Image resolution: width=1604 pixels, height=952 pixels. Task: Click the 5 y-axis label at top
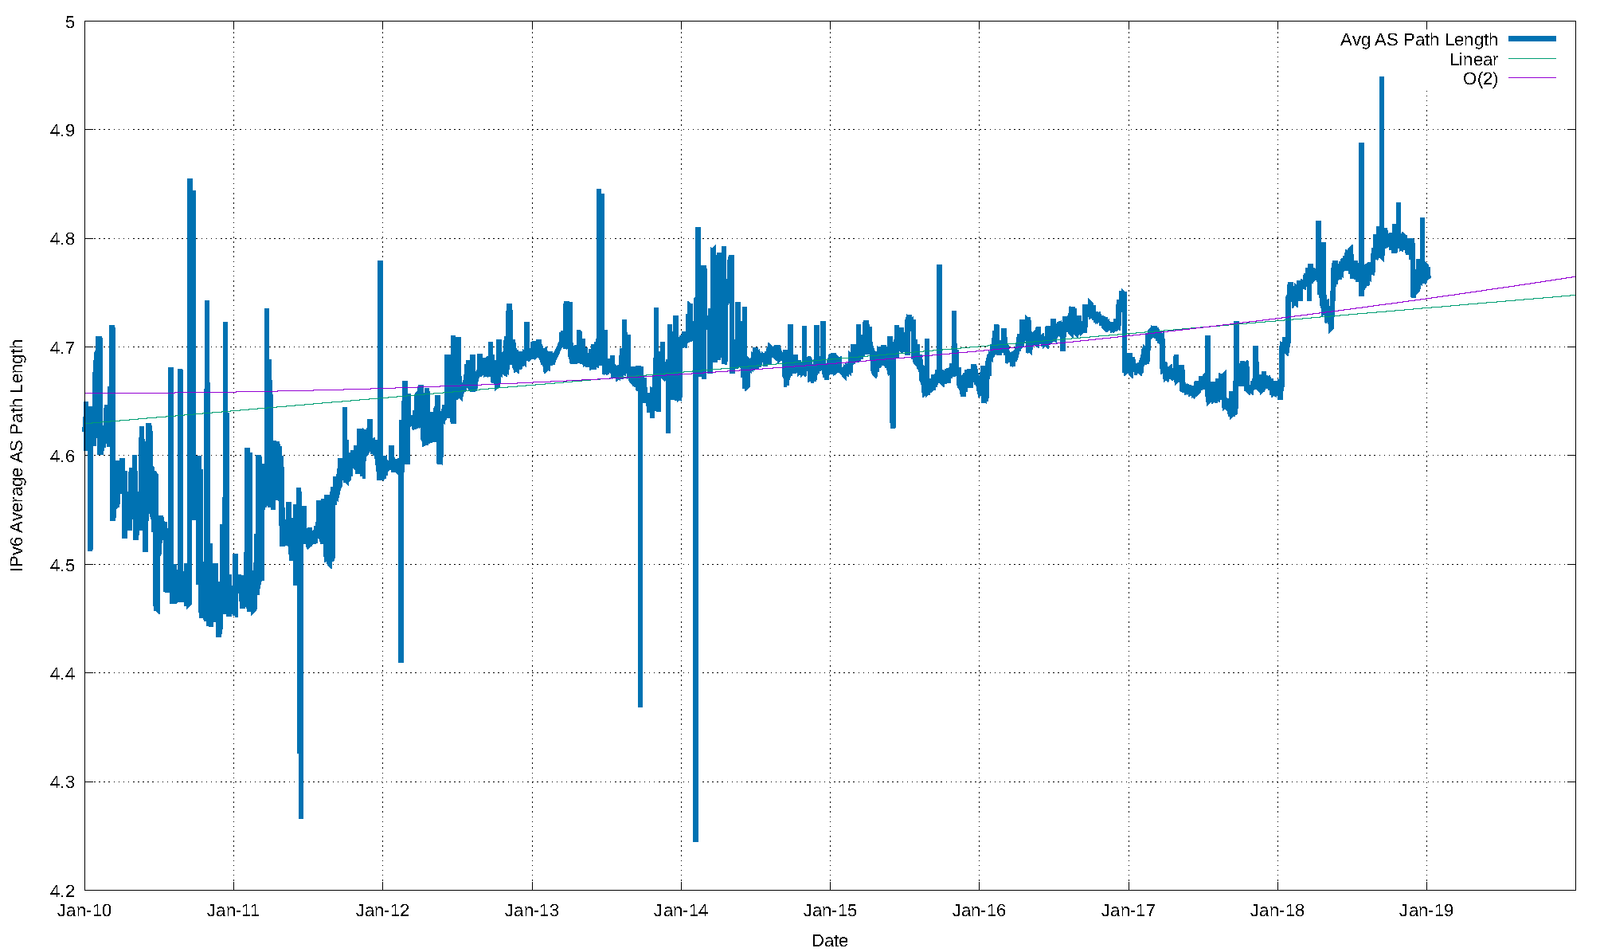tap(70, 22)
